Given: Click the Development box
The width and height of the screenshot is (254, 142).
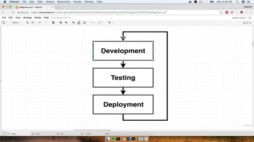Looking at the screenshot, I should pyautogui.click(x=123, y=51).
